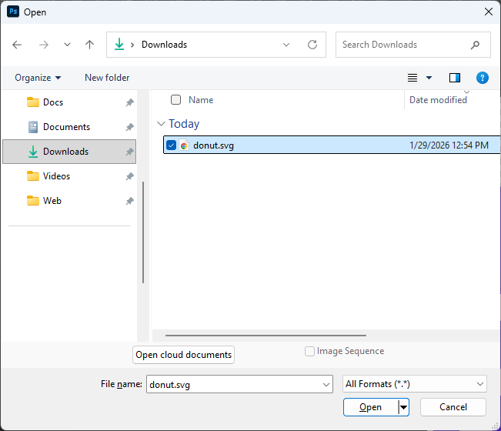Uncheck the donut.svg file checkbox
The image size is (501, 431).
(172, 145)
